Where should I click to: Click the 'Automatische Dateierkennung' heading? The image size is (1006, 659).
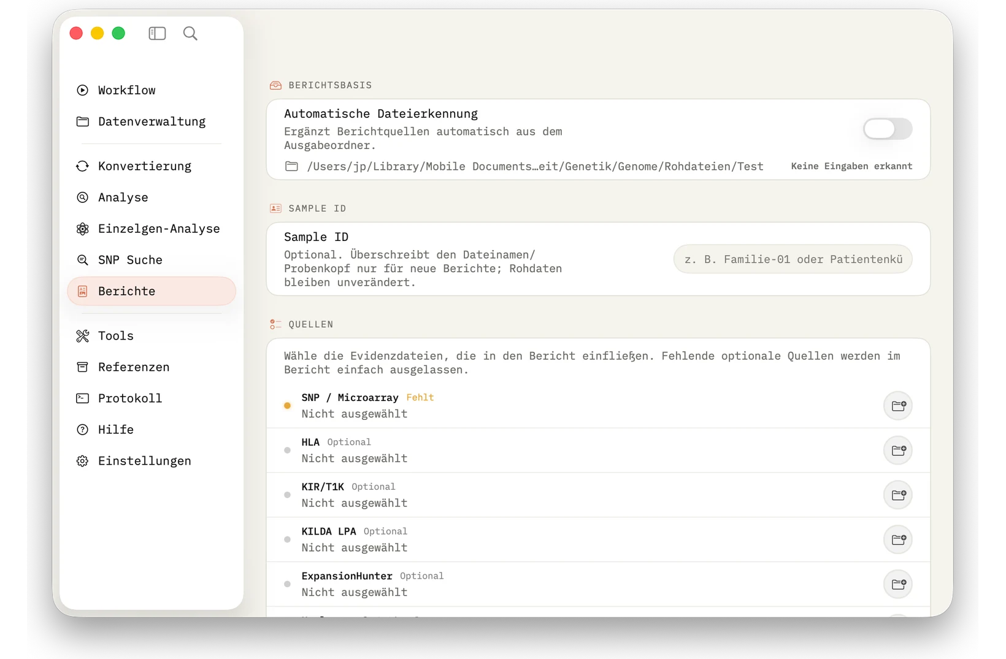pyautogui.click(x=381, y=113)
